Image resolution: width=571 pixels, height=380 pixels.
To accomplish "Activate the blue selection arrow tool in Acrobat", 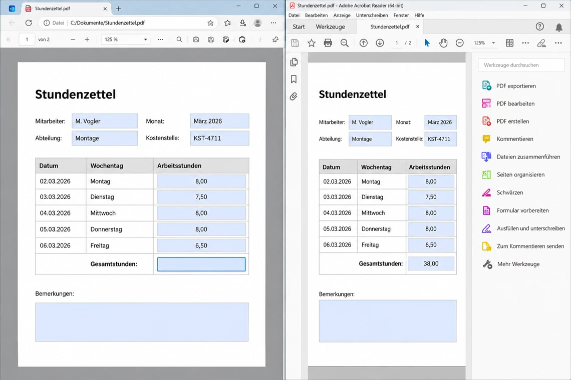I will click(427, 43).
